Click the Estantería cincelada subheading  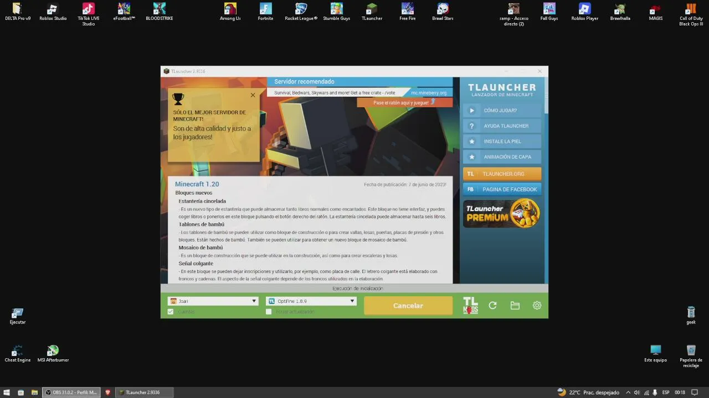click(202, 201)
